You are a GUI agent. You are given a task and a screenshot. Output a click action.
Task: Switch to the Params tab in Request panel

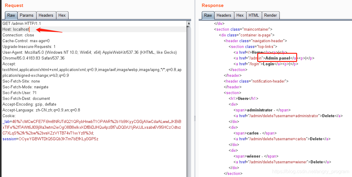click(x=27, y=15)
